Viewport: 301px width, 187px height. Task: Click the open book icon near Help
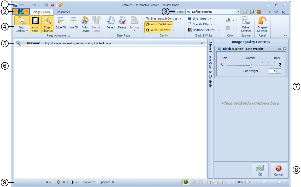pos(276,12)
